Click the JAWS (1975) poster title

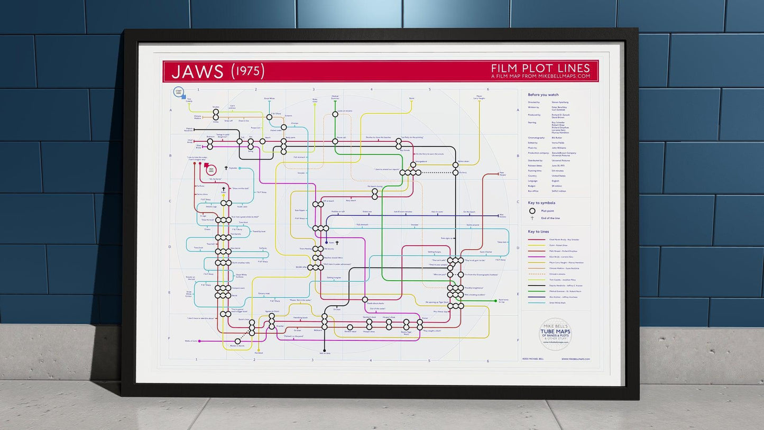click(x=218, y=71)
